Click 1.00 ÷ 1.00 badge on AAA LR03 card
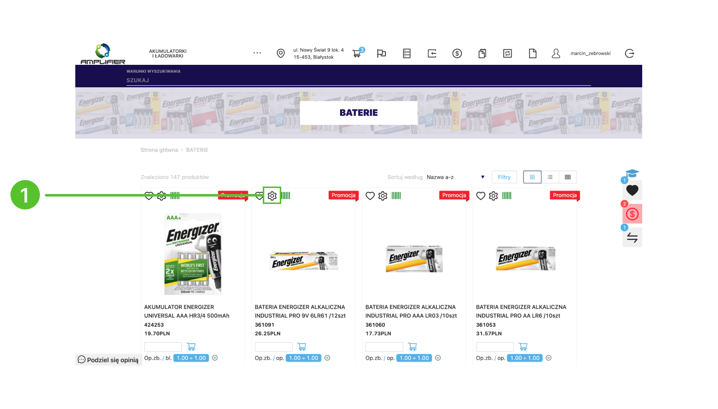 (414, 358)
